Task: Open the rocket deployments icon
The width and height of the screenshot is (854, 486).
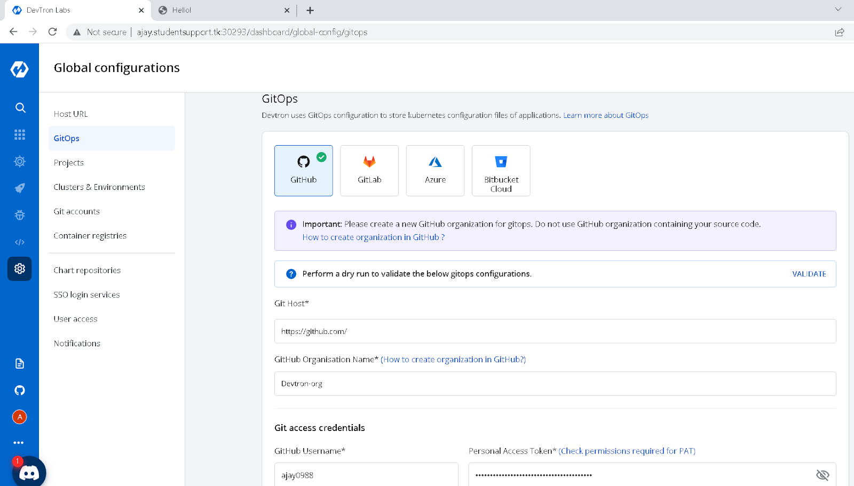Action: pyautogui.click(x=20, y=188)
